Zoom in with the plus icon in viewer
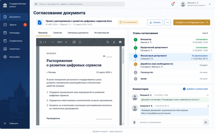 click(x=66, y=42)
